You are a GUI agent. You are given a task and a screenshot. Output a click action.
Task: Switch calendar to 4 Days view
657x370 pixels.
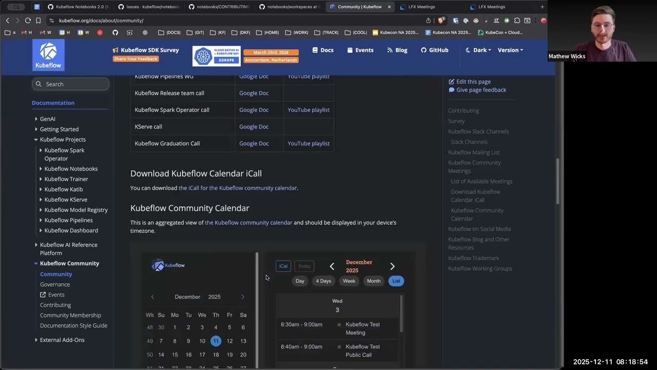click(323, 281)
